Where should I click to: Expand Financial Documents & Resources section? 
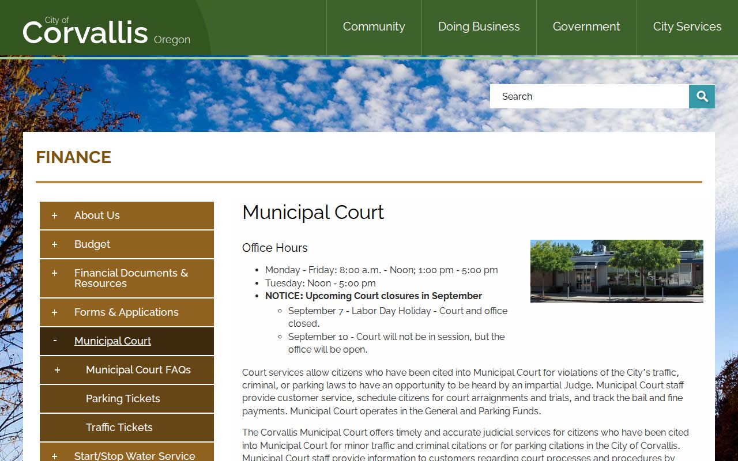click(x=54, y=273)
